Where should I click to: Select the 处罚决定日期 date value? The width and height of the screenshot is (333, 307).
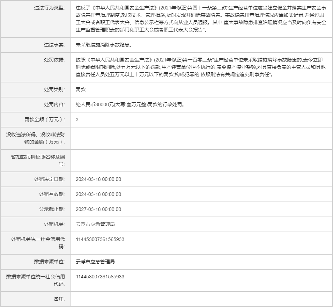(98, 179)
